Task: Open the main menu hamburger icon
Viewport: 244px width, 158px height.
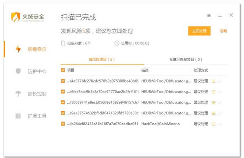Action: (209, 16)
